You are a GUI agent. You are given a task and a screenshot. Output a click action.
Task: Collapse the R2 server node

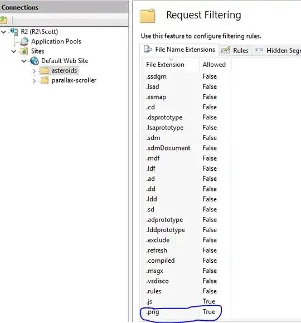[4, 32]
